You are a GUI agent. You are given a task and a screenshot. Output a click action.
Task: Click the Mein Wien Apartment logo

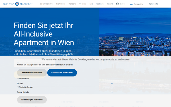(18, 4)
